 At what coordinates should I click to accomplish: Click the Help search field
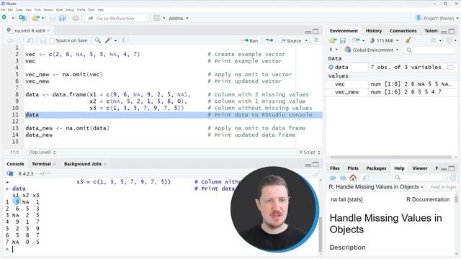pos(418,178)
